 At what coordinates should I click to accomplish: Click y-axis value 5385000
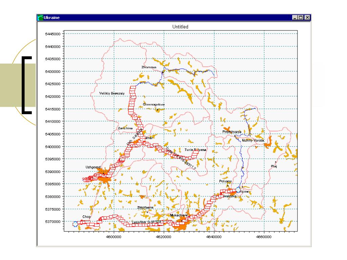tap(53, 184)
